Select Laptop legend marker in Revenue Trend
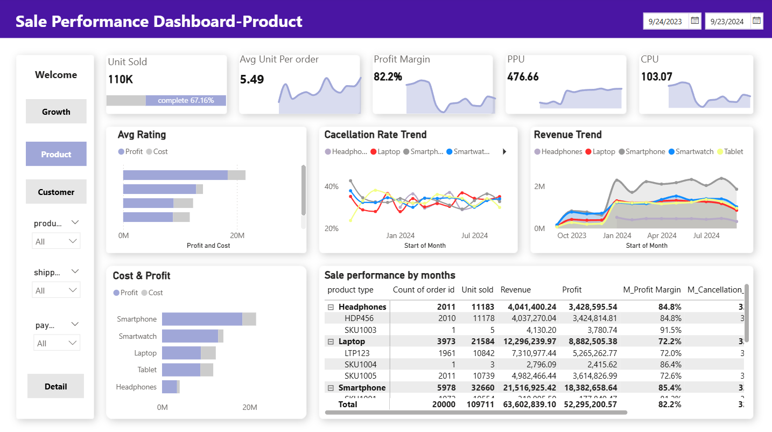The height and width of the screenshot is (432, 772). [x=588, y=152]
